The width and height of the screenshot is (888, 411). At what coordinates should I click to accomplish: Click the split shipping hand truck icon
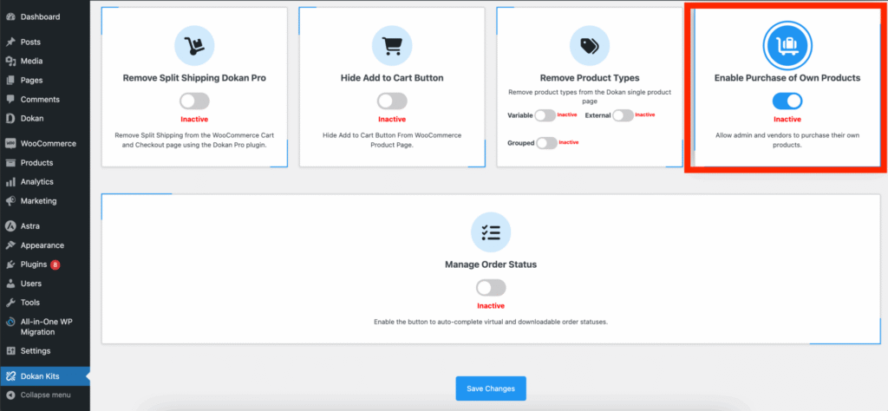(x=194, y=45)
